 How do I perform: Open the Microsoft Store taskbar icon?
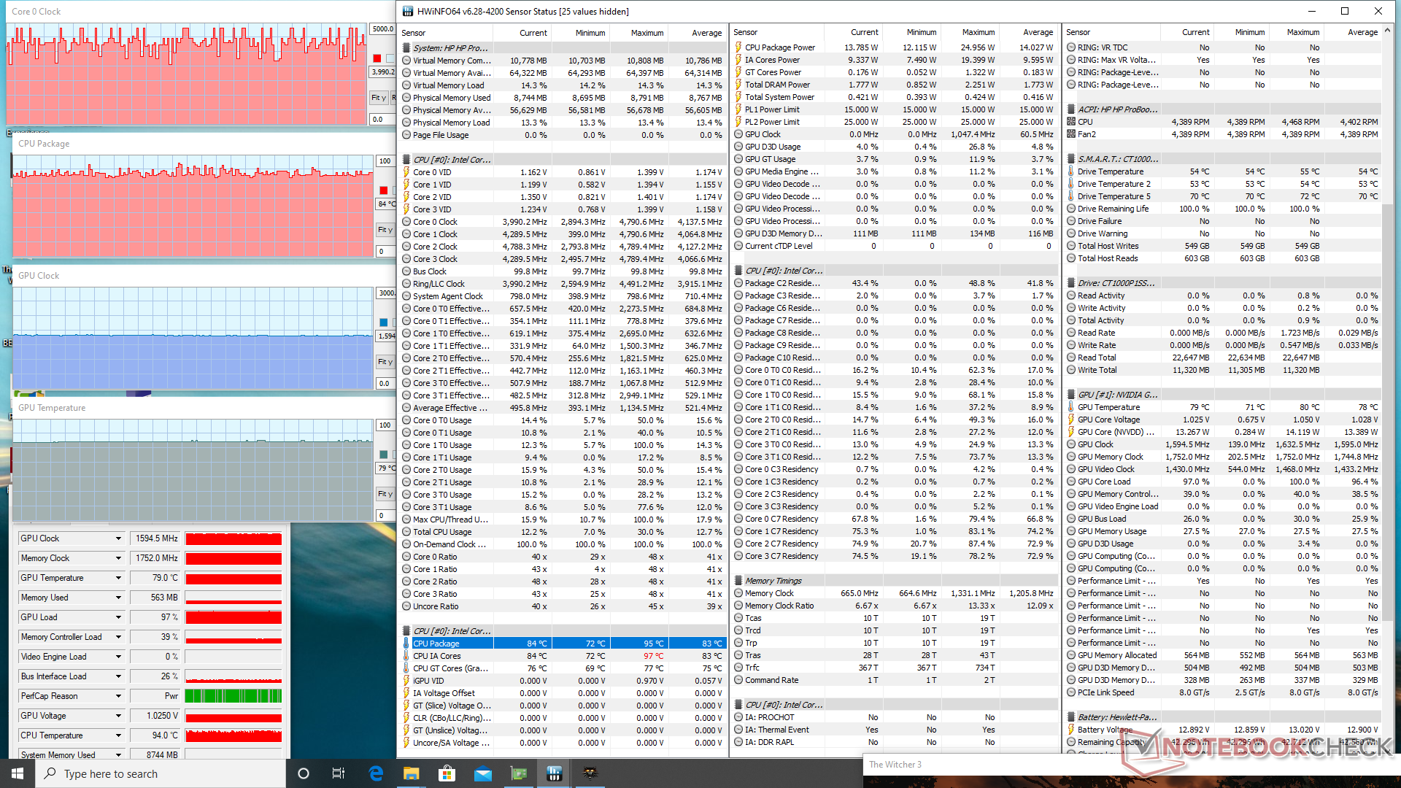(447, 773)
